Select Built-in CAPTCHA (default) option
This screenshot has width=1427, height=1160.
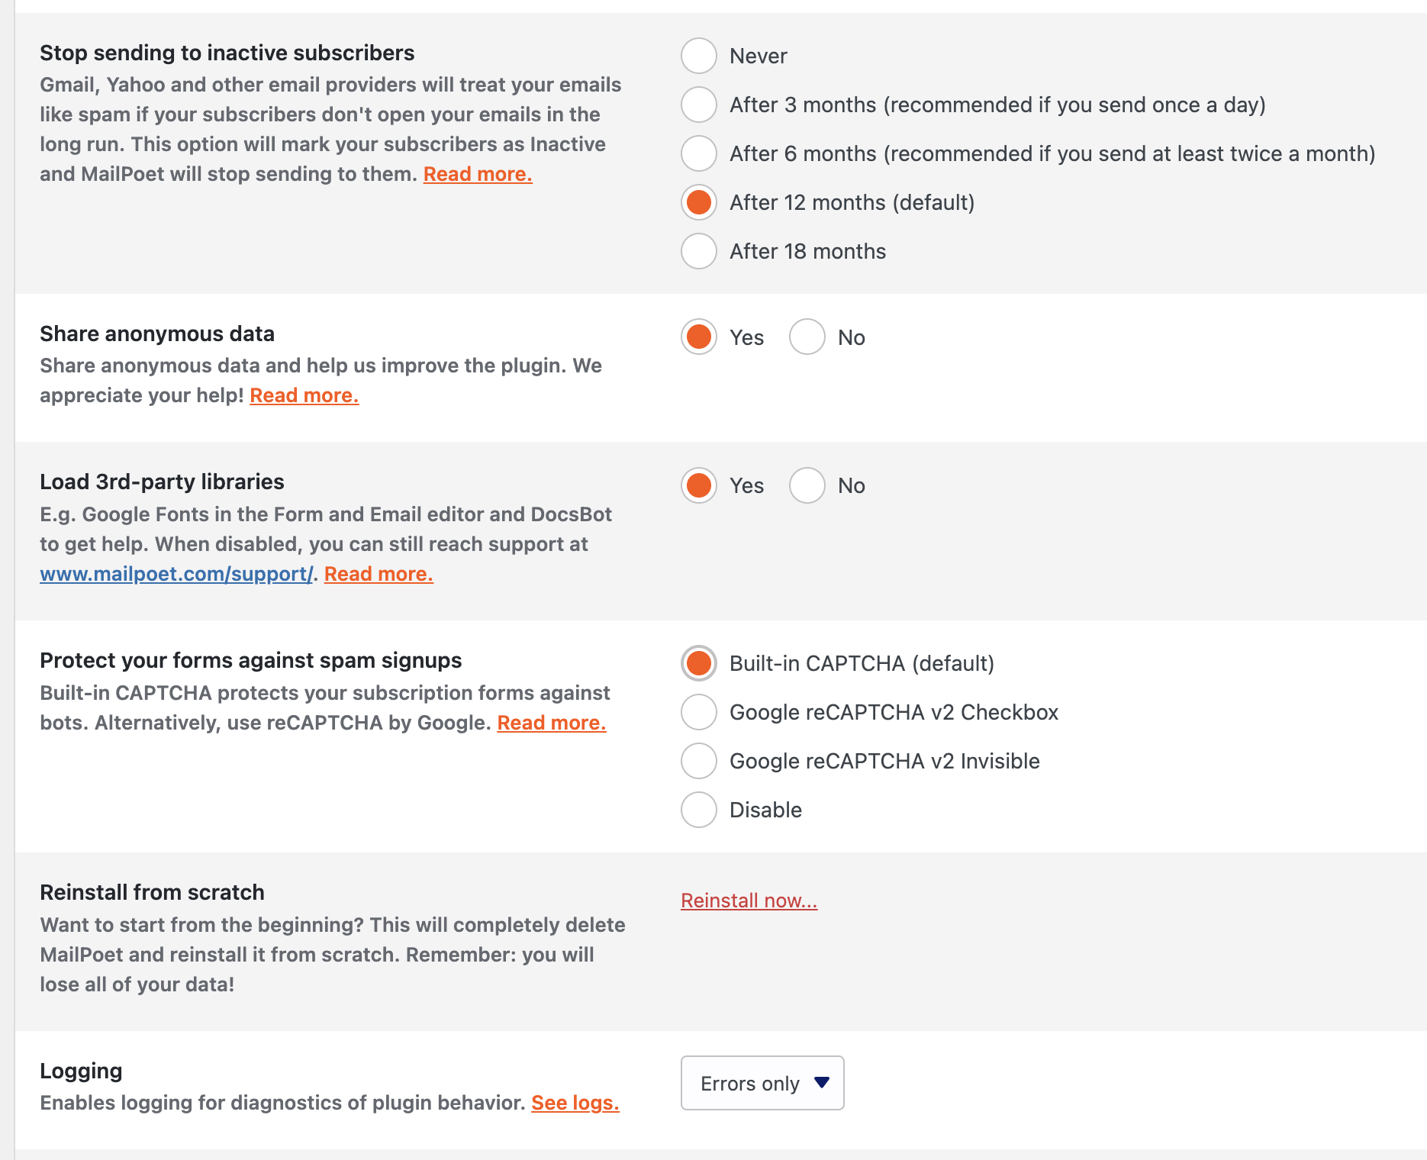click(x=698, y=663)
